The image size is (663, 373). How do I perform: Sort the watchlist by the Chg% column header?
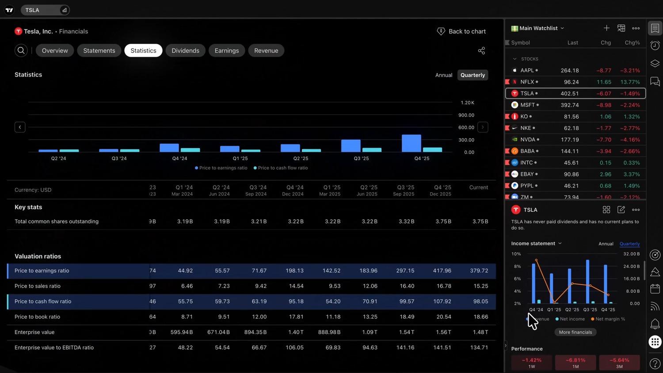pyautogui.click(x=632, y=43)
